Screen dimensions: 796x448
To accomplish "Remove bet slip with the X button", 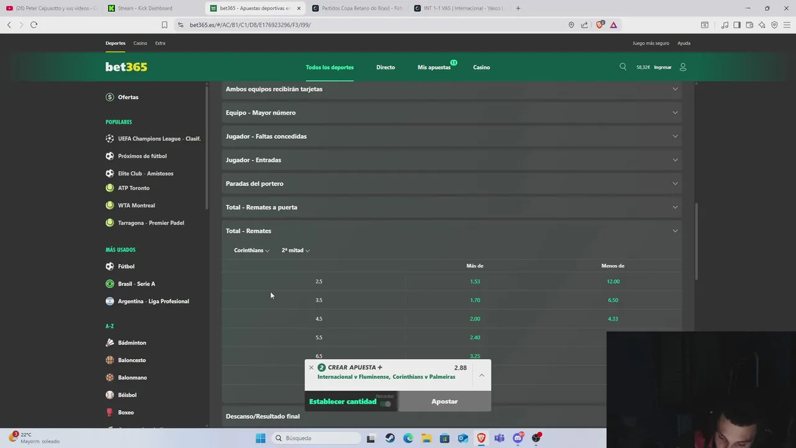I will (x=312, y=367).
